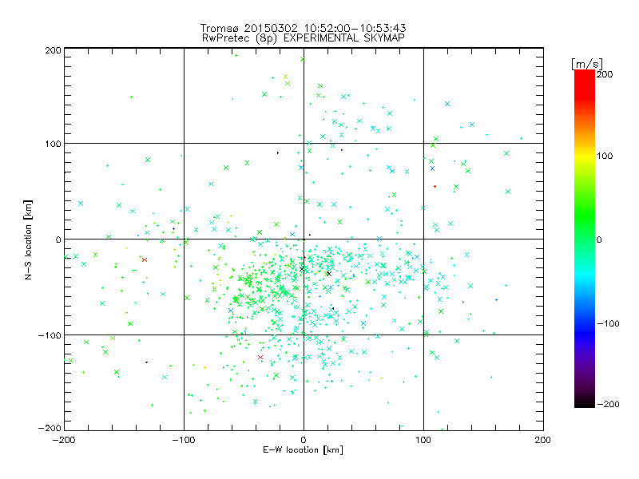Click the -100 tick label on the N-S axis
This screenshot has height=479, width=639.
tap(50, 335)
